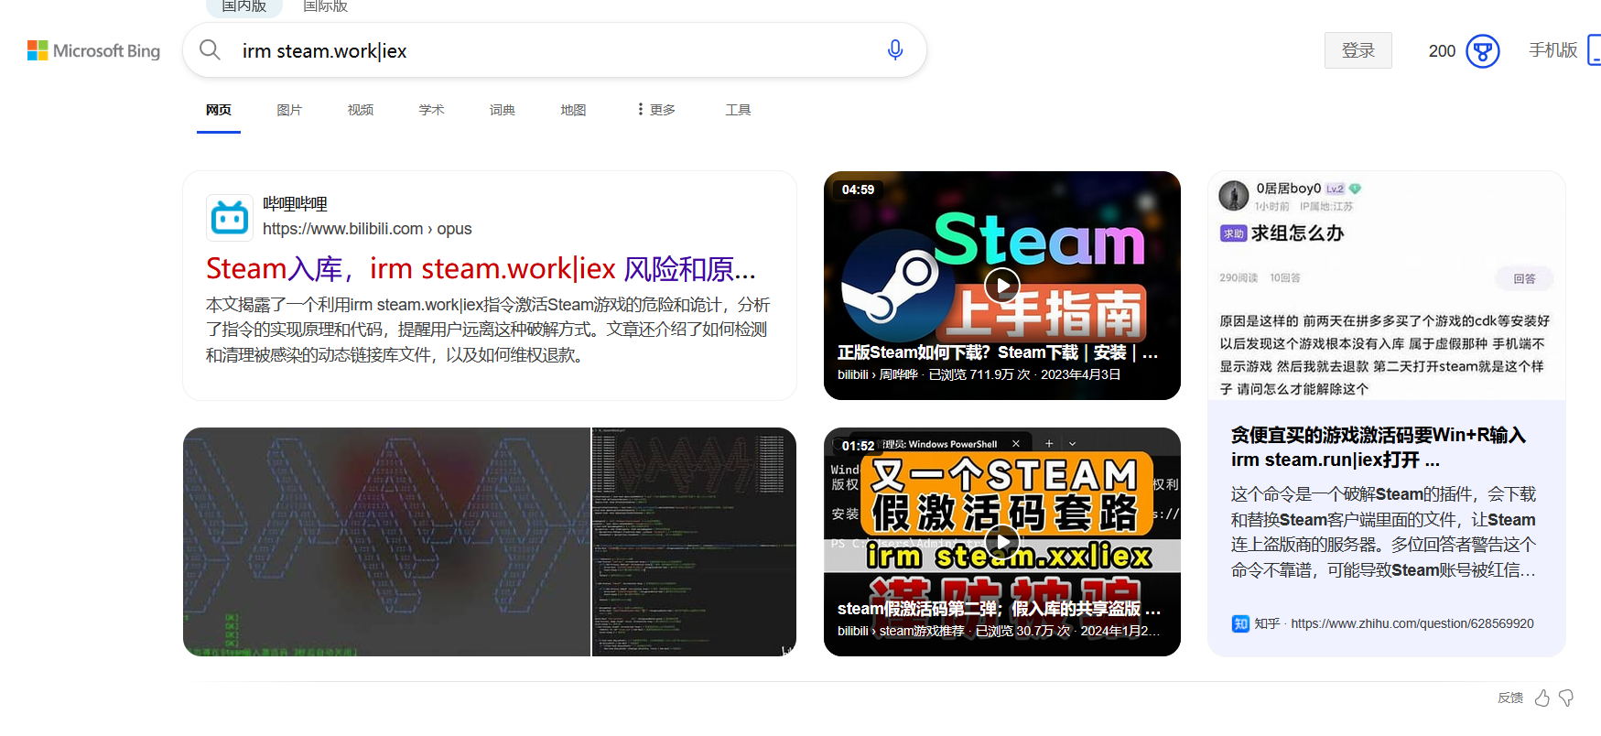This screenshot has height=736, width=1601.
Task: Click the zhihu.com/question/628569920 URL
Action: click(x=1412, y=623)
